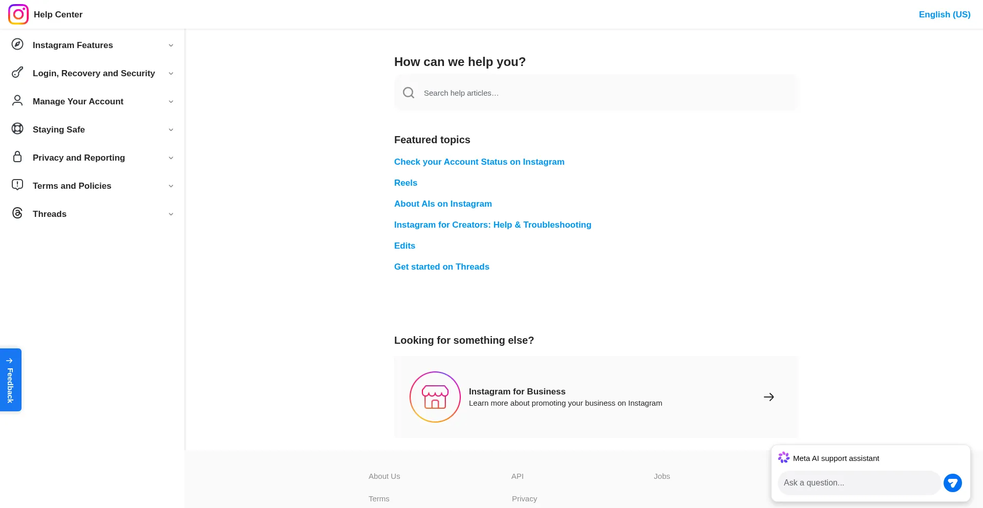The height and width of the screenshot is (508, 983).
Task: Open Get started on Threads link
Action: point(442,267)
